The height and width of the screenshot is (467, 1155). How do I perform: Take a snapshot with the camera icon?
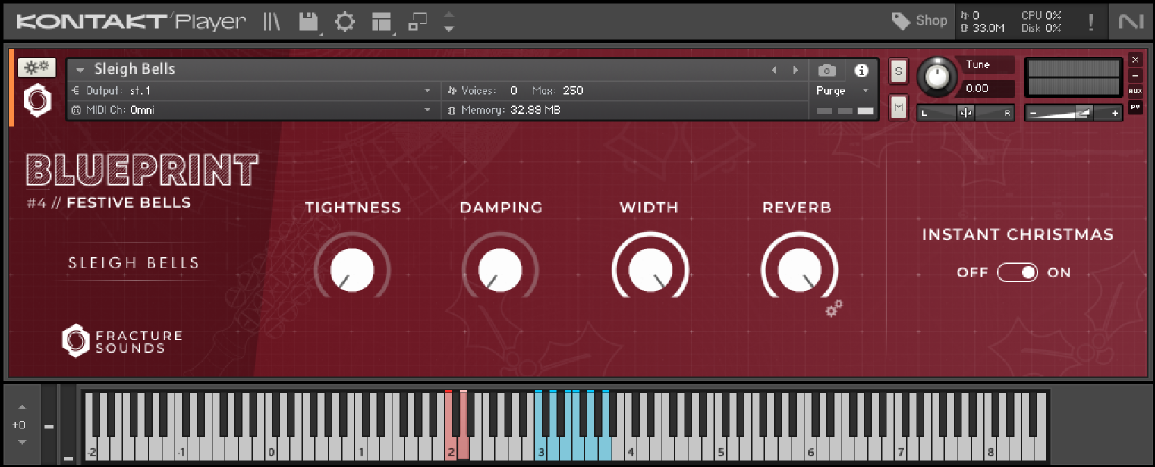tap(826, 70)
